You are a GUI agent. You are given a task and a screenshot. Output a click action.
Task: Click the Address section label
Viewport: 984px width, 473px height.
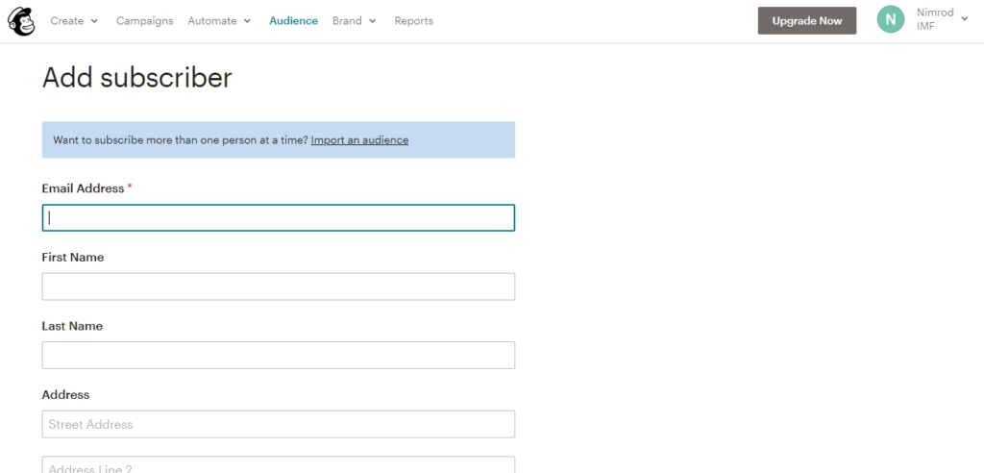[x=66, y=395]
